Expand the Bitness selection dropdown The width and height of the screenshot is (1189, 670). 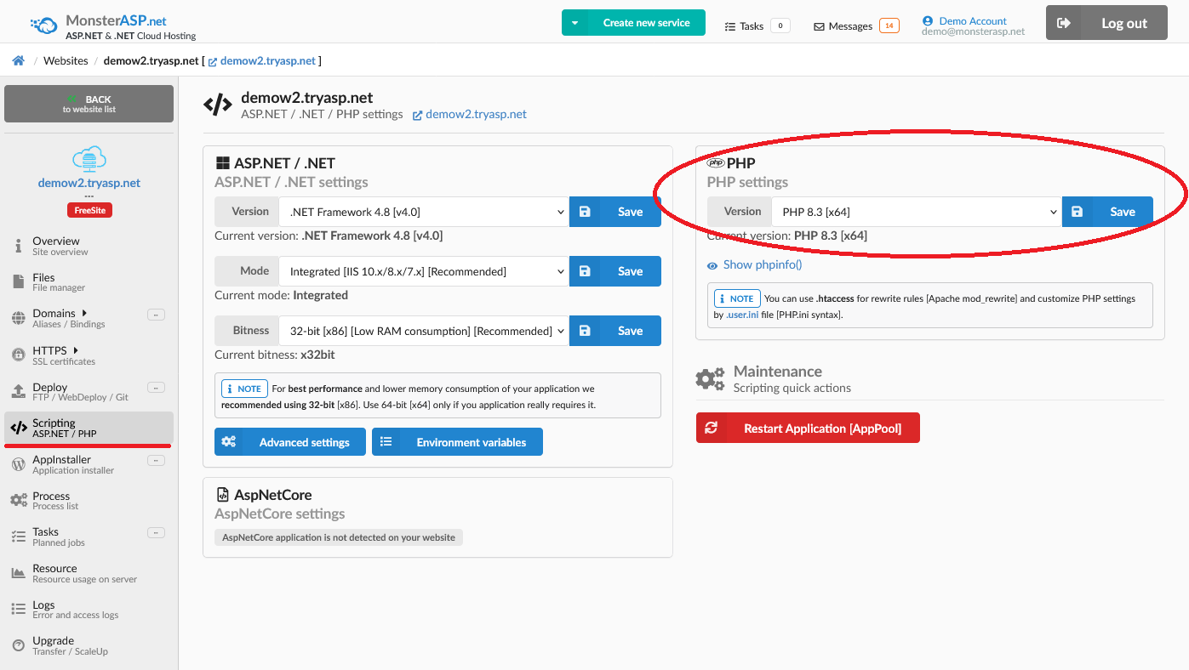coord(423,331)
